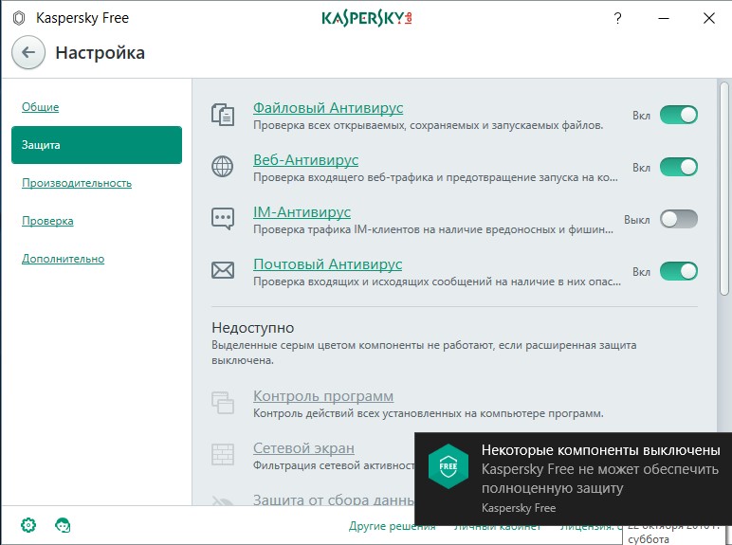Open Файловый Антивирус settings link
Viewport: 732px width, 545px height.
click(x=328, y=108)
